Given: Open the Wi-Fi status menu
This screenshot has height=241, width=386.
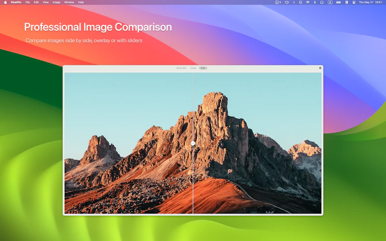Looking at the screenshot, I should click(308, 2).
